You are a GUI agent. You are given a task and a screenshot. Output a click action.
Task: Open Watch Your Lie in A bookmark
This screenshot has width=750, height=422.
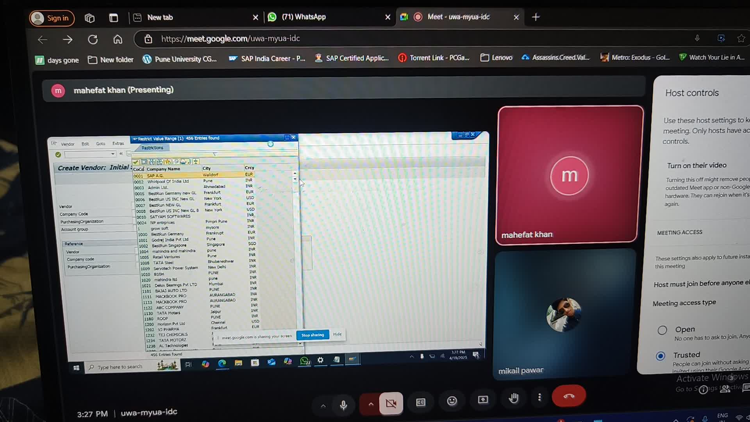711,57
